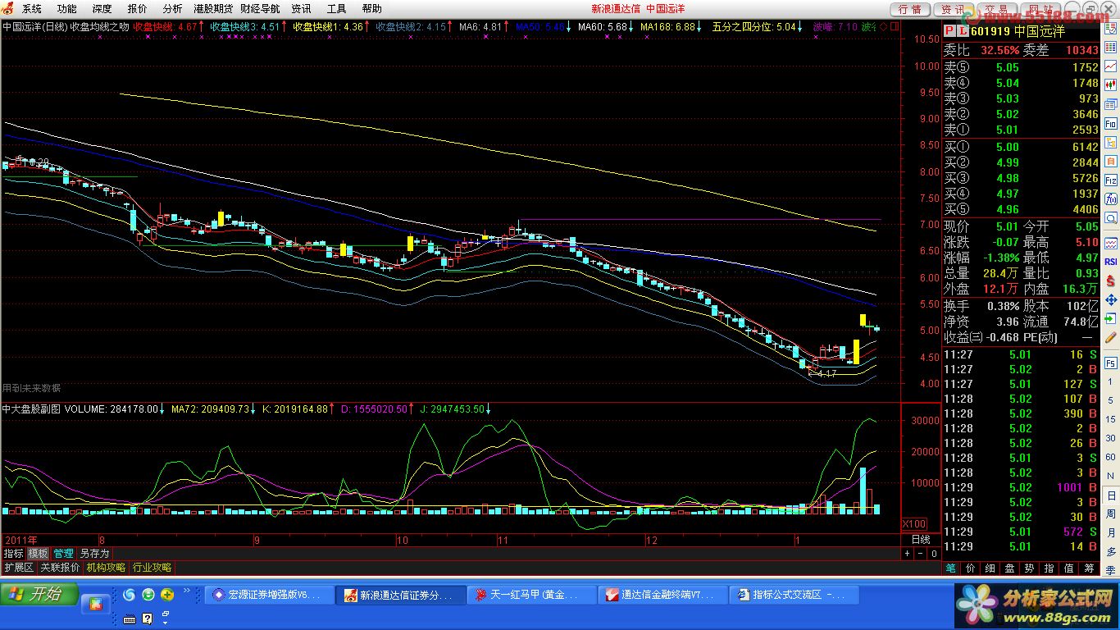The image size is (1120, 630).
Task: Click the 网站 button
Action: [x=1040, y=9]
